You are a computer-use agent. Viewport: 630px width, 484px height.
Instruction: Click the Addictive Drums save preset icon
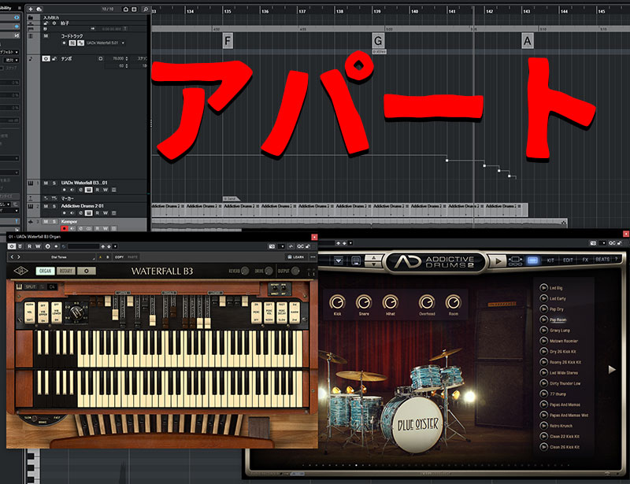[x=356, y=260]
